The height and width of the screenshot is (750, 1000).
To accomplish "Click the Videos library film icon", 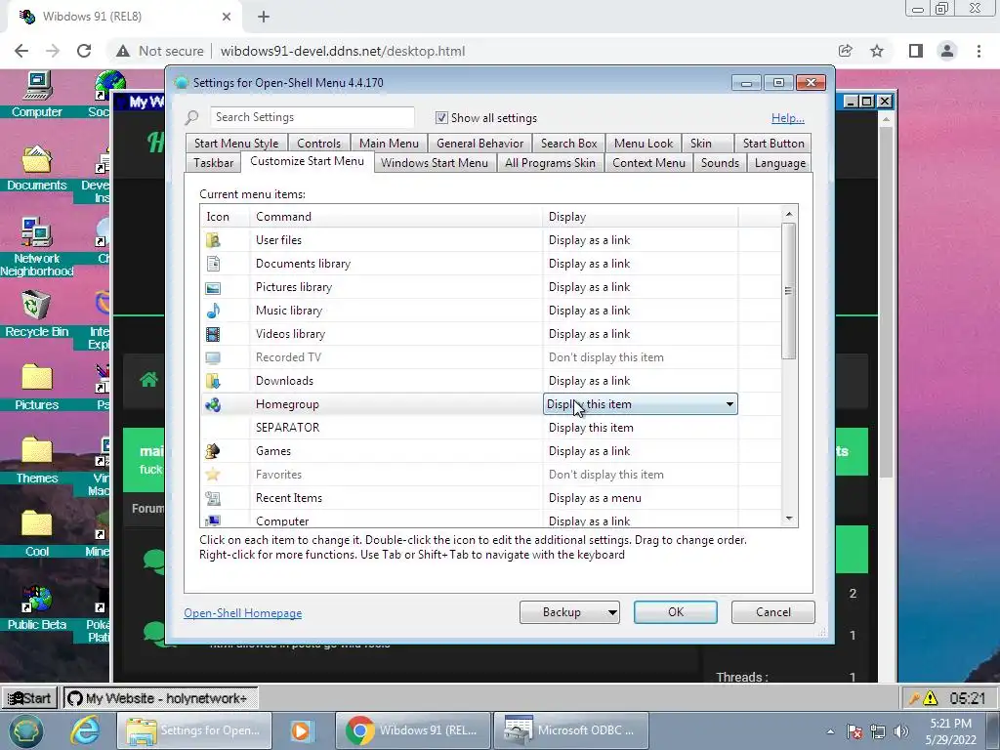I will pos(213,334).
